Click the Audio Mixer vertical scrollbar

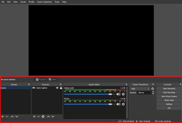click(x=127, y=102)
